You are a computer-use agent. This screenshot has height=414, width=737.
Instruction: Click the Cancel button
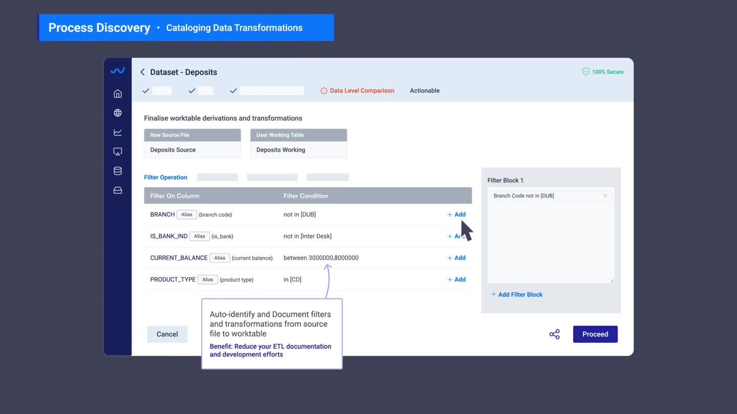coord(167,334)
